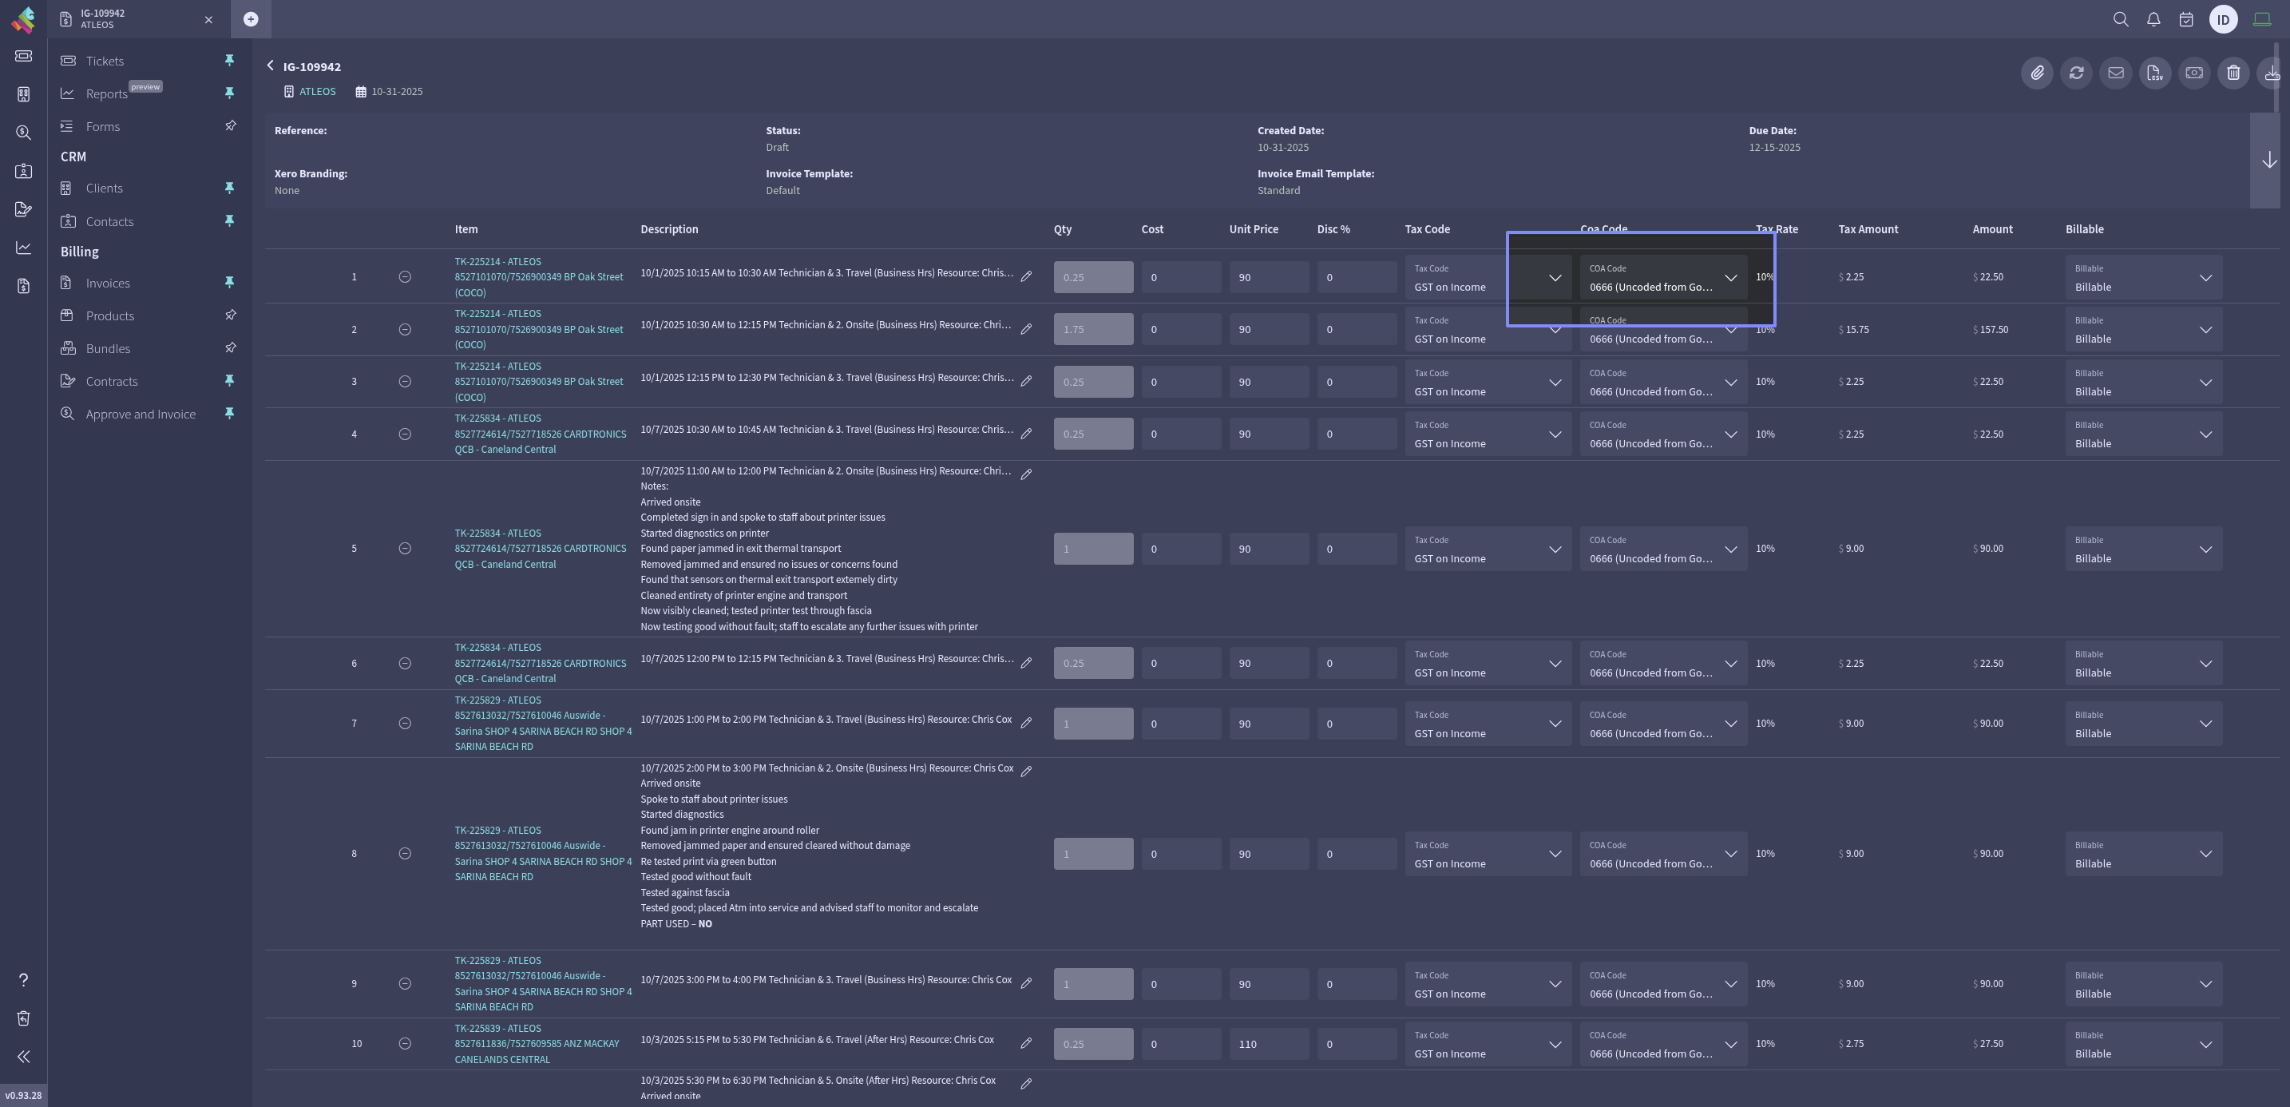
Task: Click the laptop status icon in top bar
Action: (x=2261, y=19)
